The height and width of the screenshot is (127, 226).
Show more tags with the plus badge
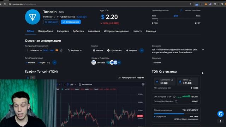(54, 62)
